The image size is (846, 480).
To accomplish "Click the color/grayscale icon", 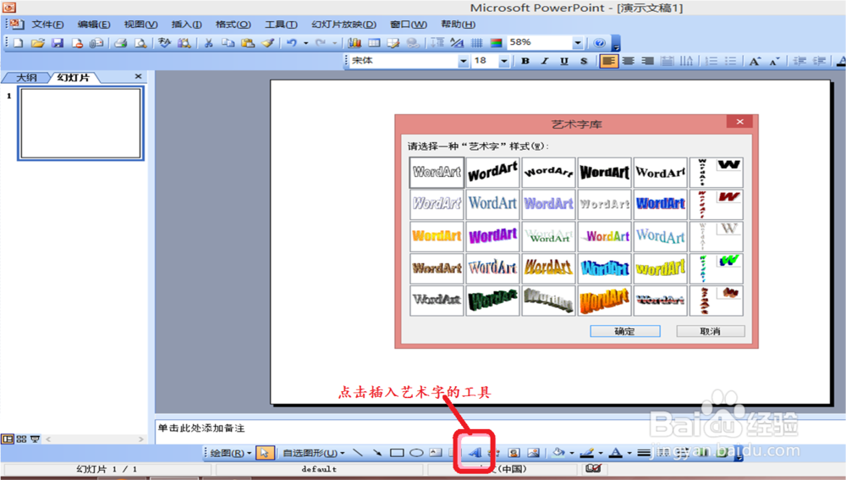I will coord(497,42).
